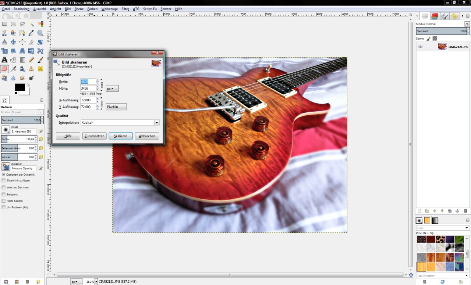Open the Interpolation Kubisch dropdown
471x285 pixels.
(x=120, y=123)
